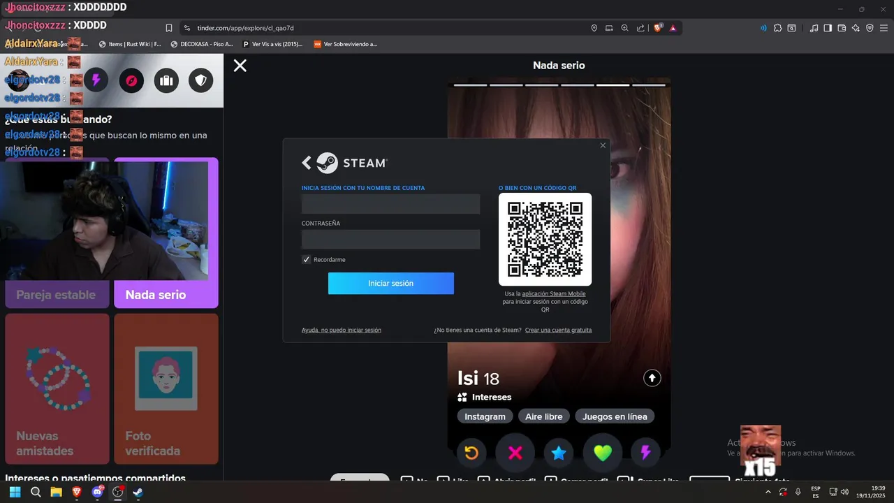The width and height of the screenshot is (894, 503).
Task: Choose the 'Foto verificada' category card
Action: click(166, 388)
